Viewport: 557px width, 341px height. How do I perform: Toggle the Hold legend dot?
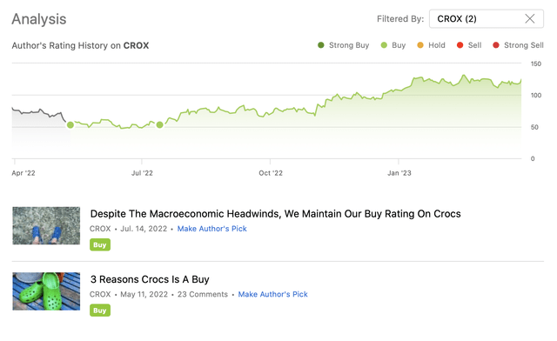click(x=420, y=45)
